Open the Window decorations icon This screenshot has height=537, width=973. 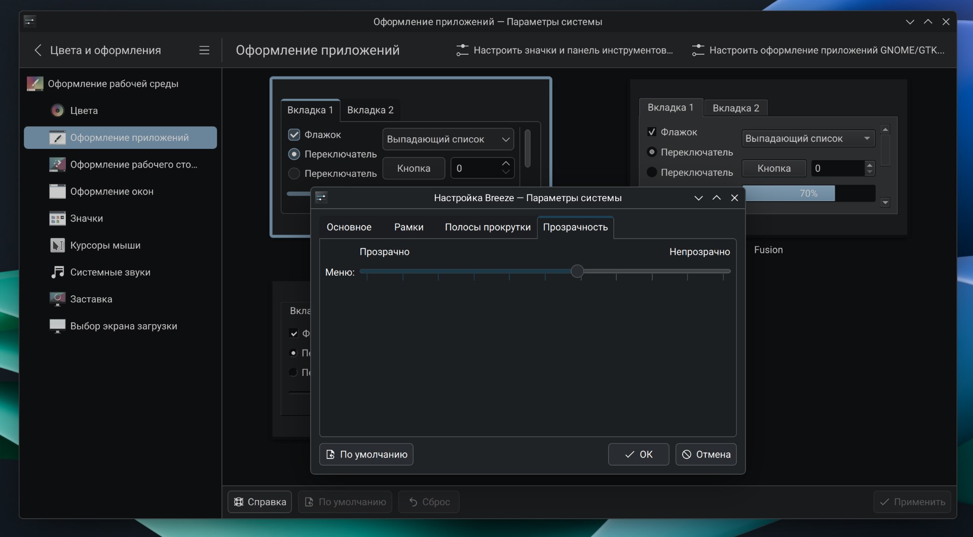coord(57,191)
